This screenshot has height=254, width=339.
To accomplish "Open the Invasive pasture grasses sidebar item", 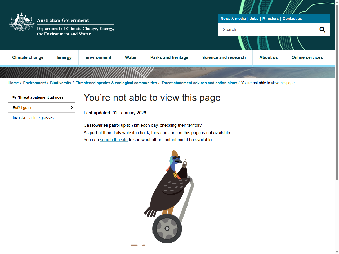I will pyautogui.click(x=42, y=118).
